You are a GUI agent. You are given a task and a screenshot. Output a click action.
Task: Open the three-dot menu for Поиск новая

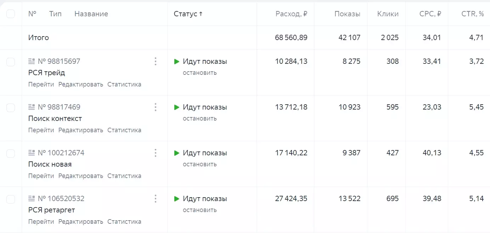tap(155, 153)
